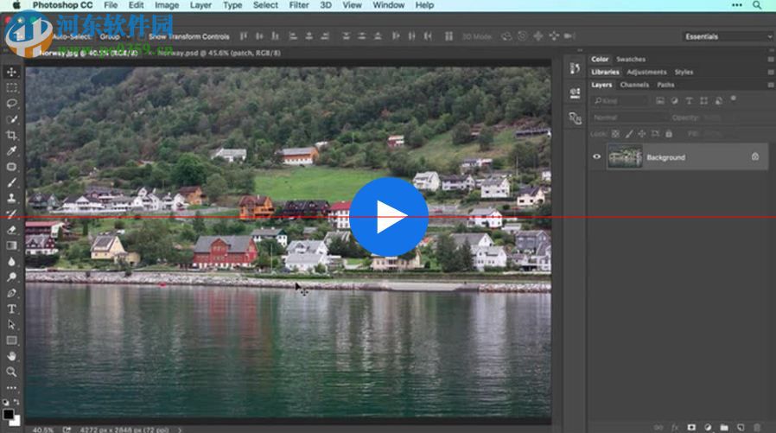The width and height of the screenshot is (776, 433).
Task: Select the Clone Stamp tool
Action: [x=11, y=198]
